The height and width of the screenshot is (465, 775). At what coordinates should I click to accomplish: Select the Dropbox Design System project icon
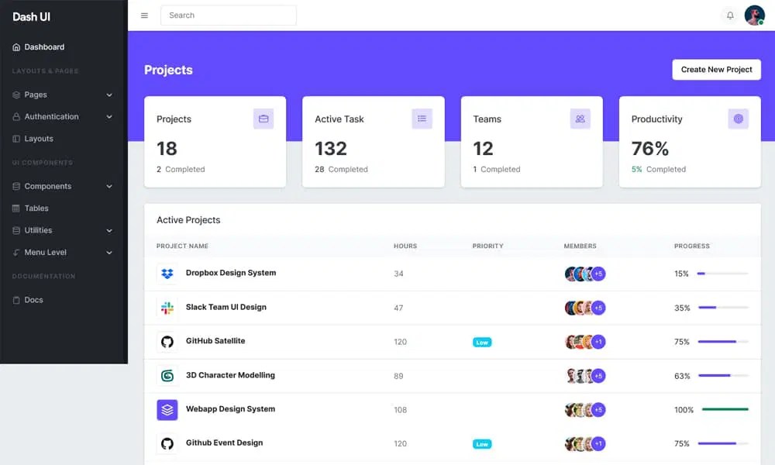pyautogui.click(x=166, y=273)
